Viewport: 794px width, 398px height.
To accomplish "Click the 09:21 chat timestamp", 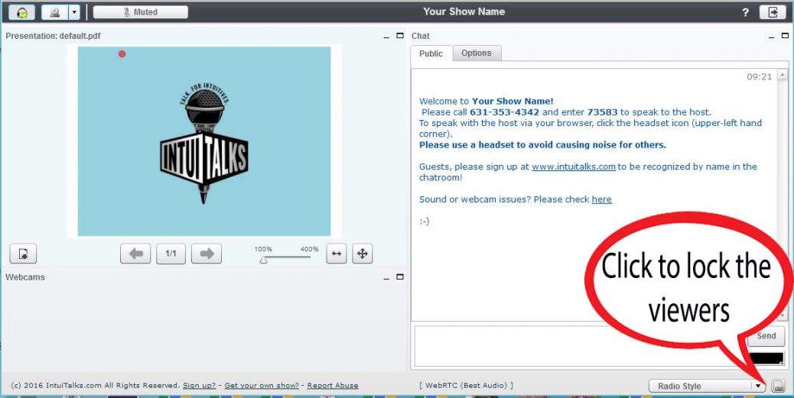I will pyautogui.click(x=760, y=77).
